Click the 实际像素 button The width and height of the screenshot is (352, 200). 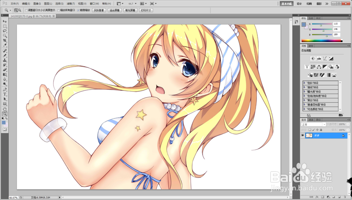(99, 10)
